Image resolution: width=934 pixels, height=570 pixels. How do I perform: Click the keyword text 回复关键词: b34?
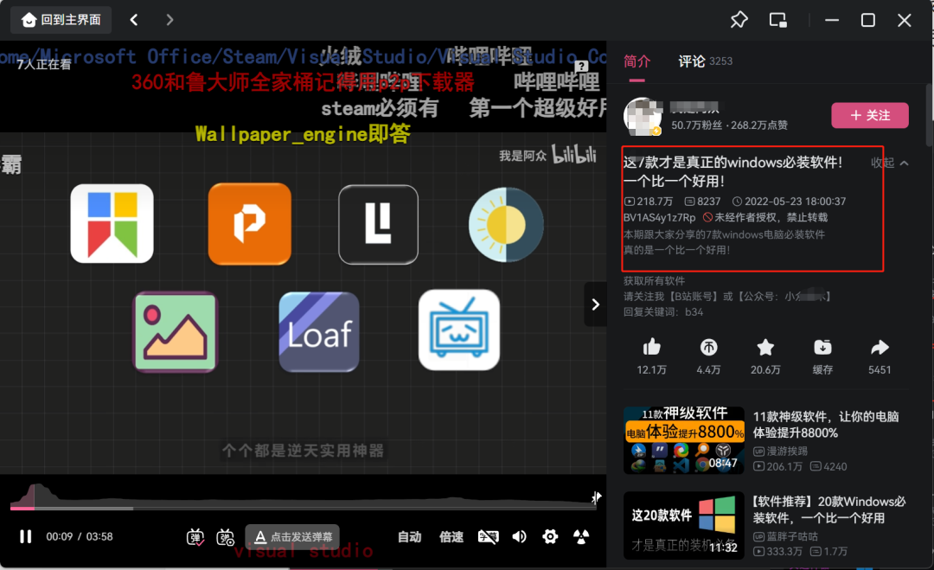[x=663, y=312]
